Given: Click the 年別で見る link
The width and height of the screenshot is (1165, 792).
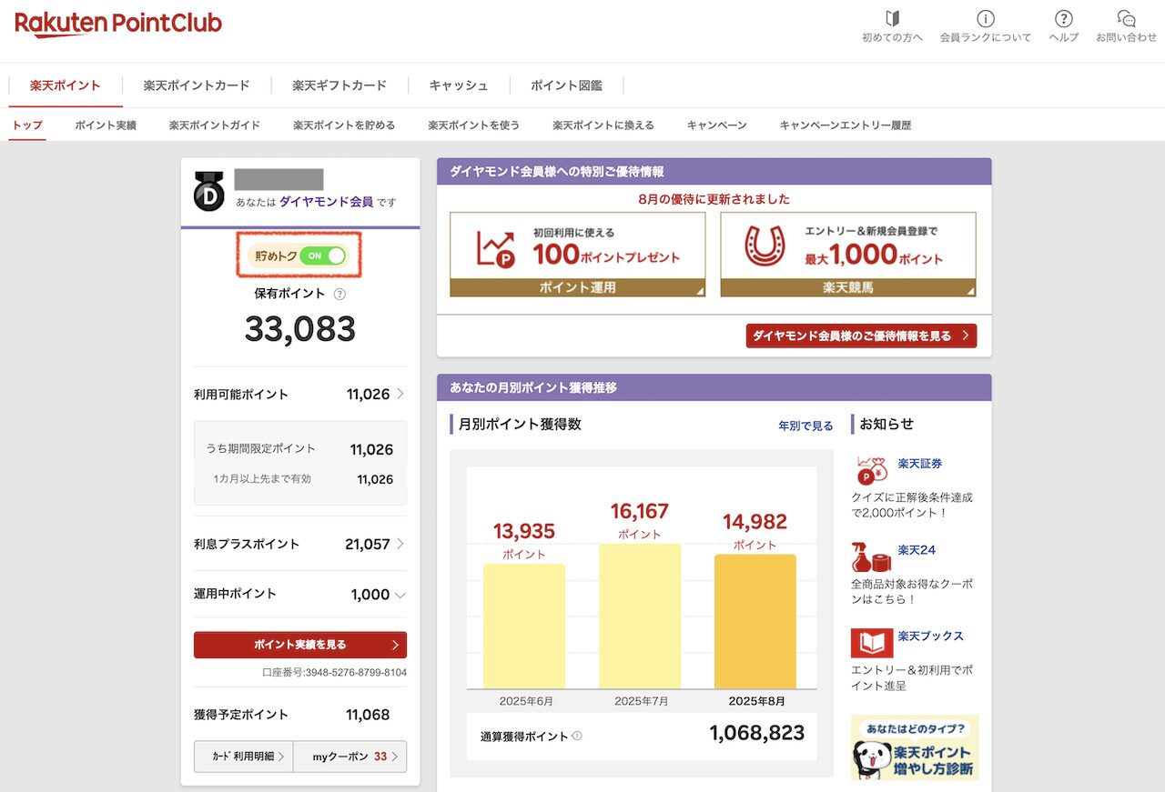Looking at the screenshot, I should (805, 426).
